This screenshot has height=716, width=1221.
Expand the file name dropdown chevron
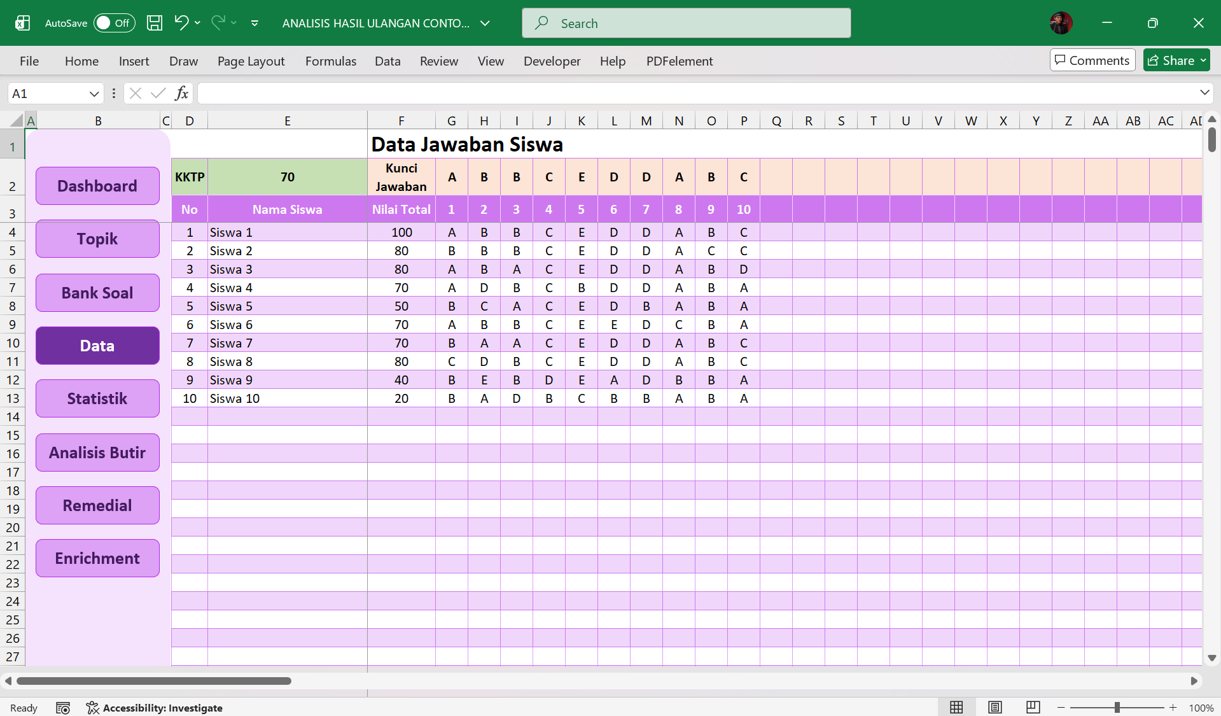pyautogui.click(x=485, y=24)
